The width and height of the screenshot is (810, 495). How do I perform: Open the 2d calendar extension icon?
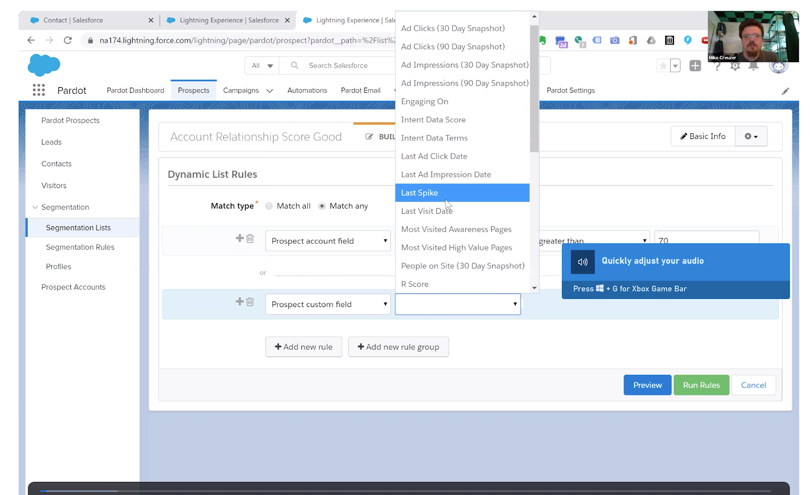(561, 42)
